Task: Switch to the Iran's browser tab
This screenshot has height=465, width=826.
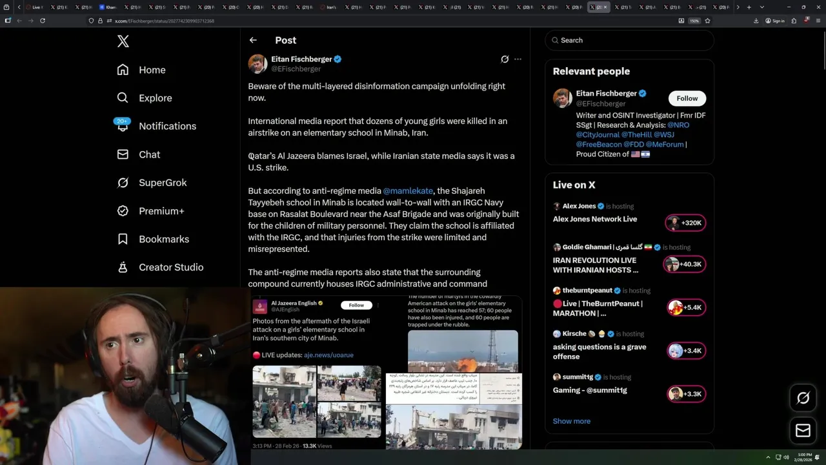Action: click(x=328, y=7)
